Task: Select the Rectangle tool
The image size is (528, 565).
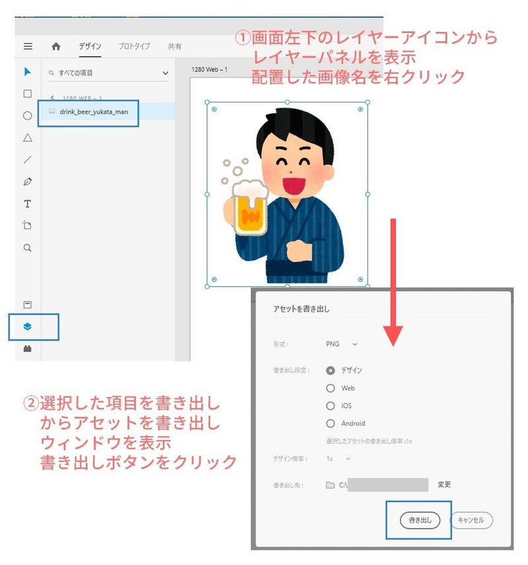Action: [x=27, y=94]
